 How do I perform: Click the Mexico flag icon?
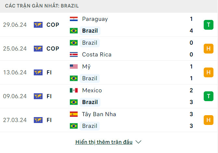(x=74, y=90)
